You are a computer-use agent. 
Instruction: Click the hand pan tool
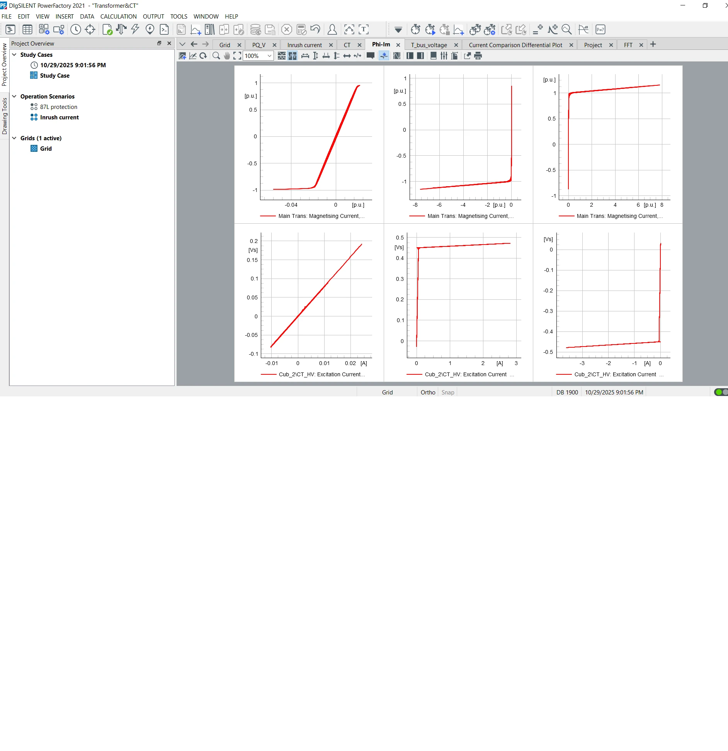[227, 56]
